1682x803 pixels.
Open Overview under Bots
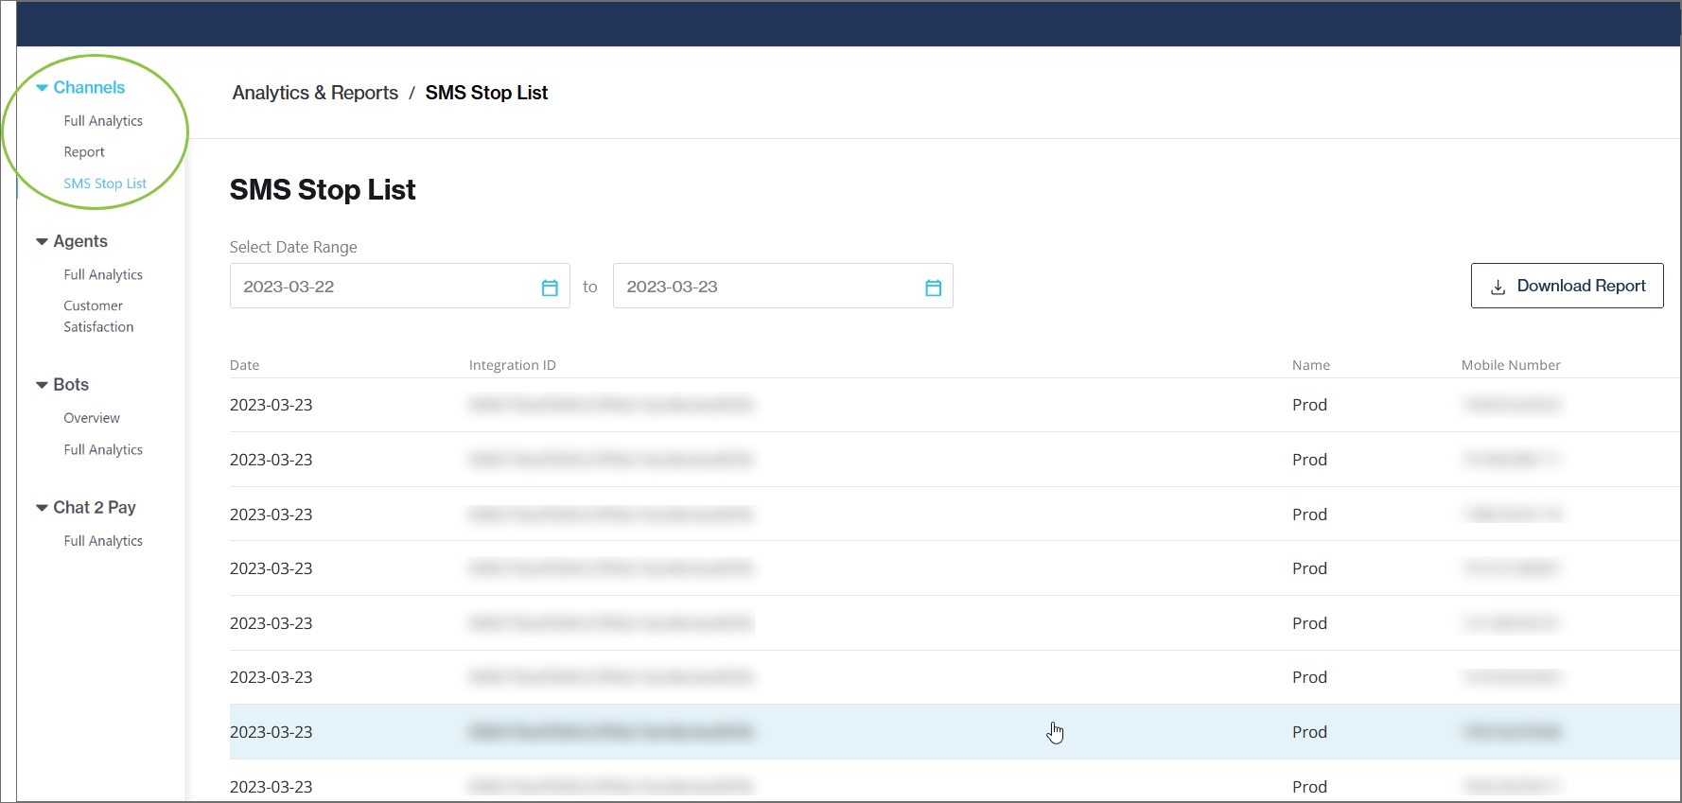point(92,418)
